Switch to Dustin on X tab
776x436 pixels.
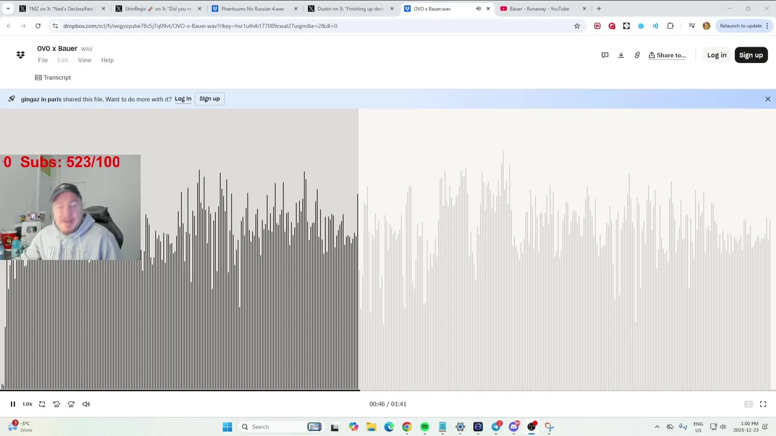tap(350, 8)
